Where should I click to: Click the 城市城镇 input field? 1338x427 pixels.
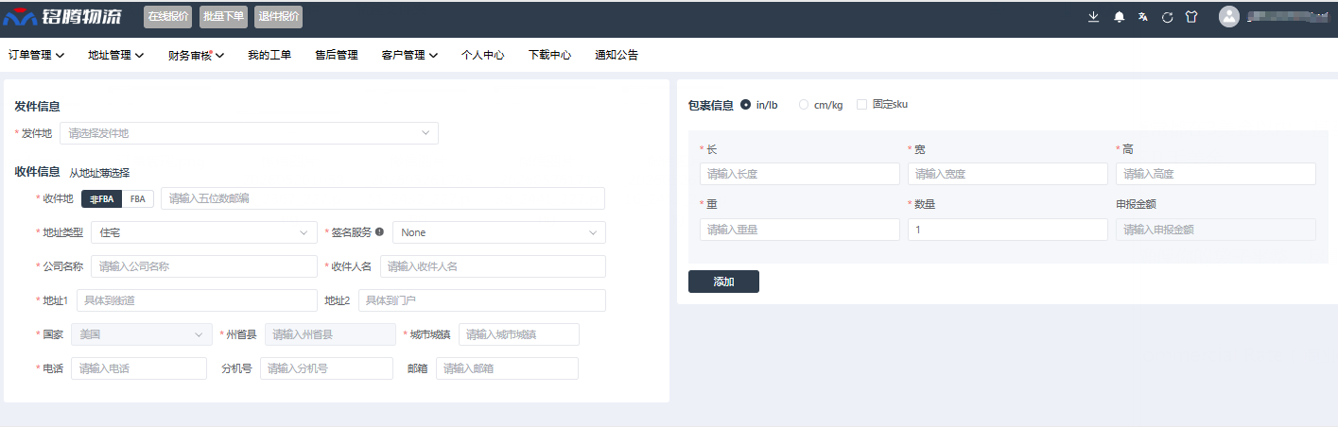tap(519, 334)
